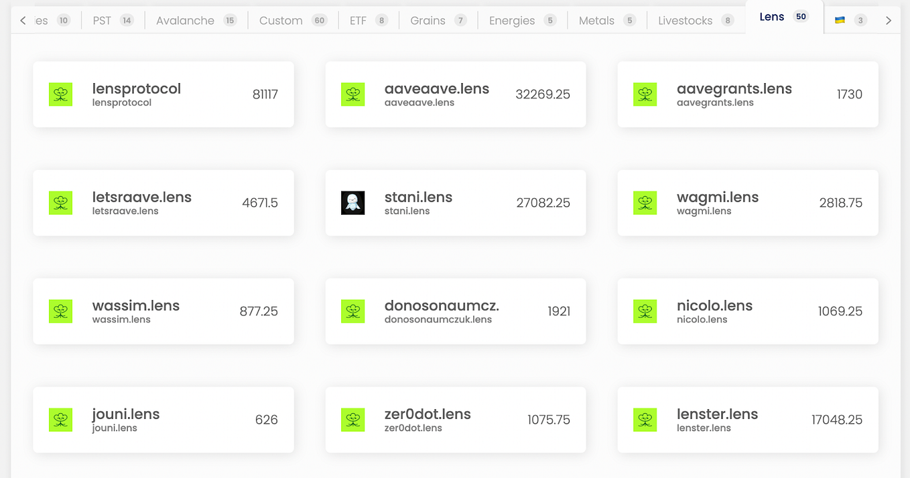Screen dimensions: 910x478
Task: Click the 27082.25 value on stani.lens card
Action: tap(543, 203)
